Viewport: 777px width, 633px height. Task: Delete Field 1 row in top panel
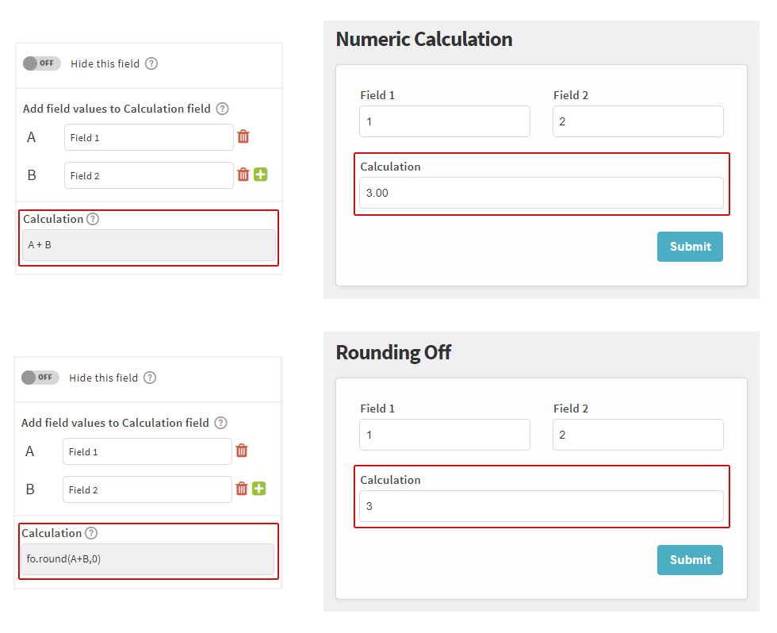tap(243, 136)
